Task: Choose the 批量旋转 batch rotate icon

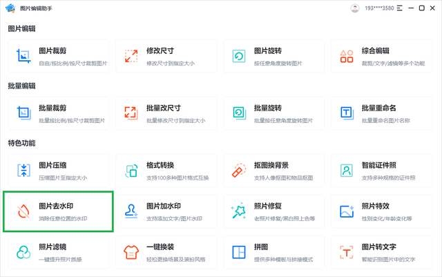Action: (x=239, y=113)
